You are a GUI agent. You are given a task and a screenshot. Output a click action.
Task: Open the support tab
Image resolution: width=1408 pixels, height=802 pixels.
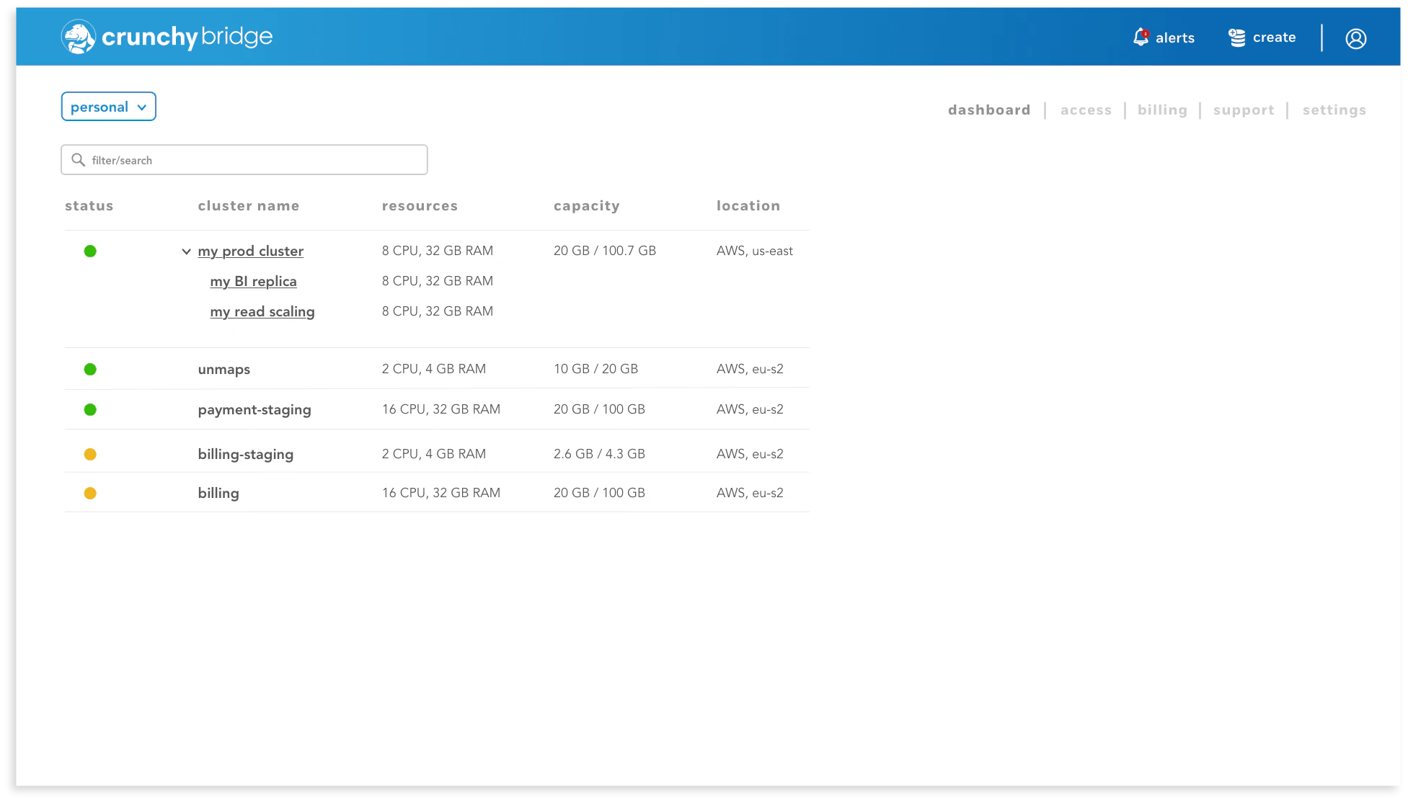pyautogui.click(x=1244, y=110)
